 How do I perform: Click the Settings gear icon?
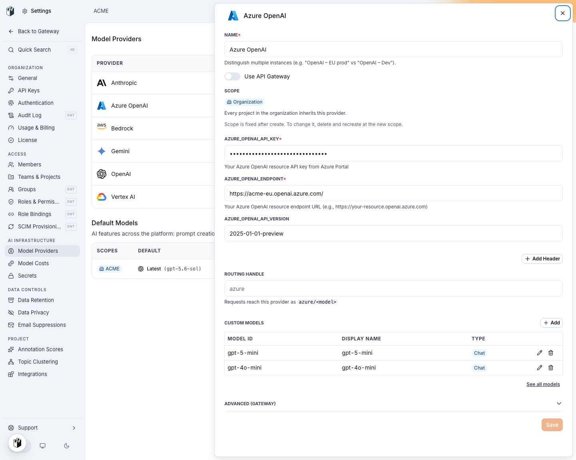(x=25, y=11)
